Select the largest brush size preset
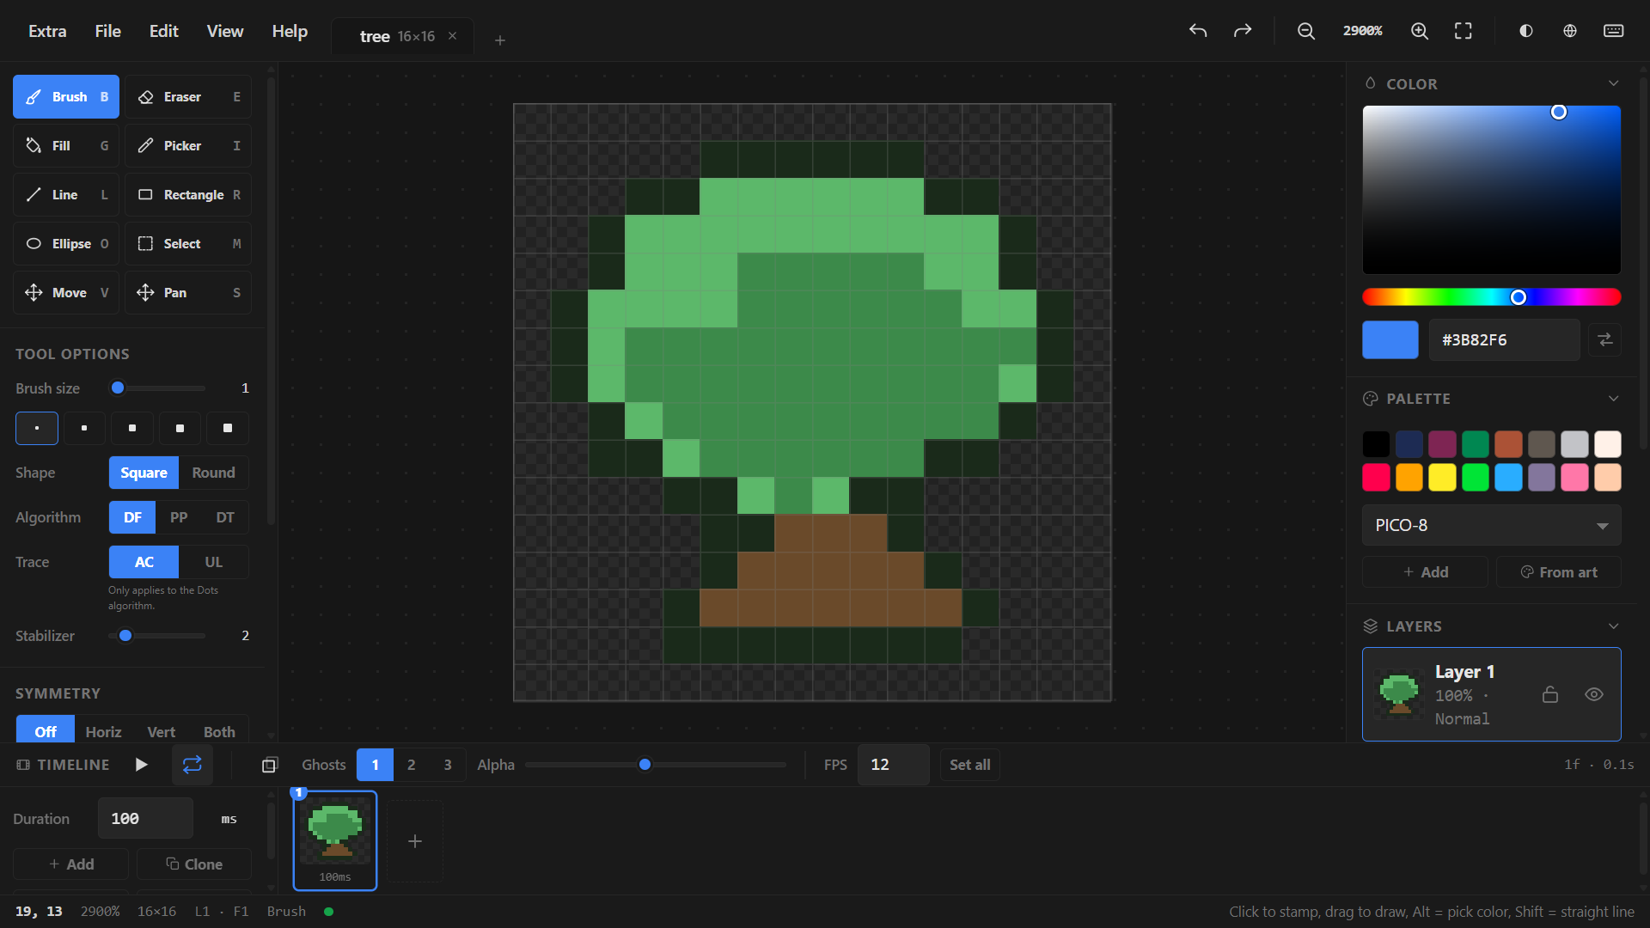The image size is (1650, 928). [228, 428]
